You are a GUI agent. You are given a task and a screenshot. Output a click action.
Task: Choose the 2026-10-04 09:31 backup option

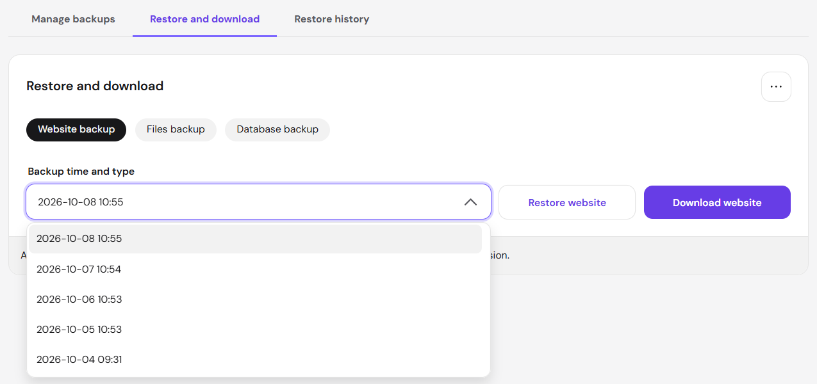click(x=255, y=360)
